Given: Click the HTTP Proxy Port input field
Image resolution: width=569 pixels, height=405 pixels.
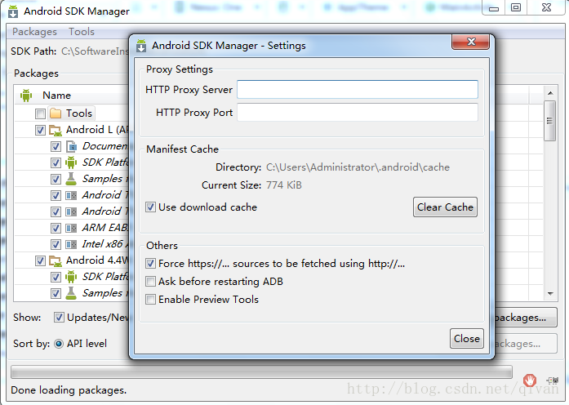Looking at the screenshot, I should 358,113.
